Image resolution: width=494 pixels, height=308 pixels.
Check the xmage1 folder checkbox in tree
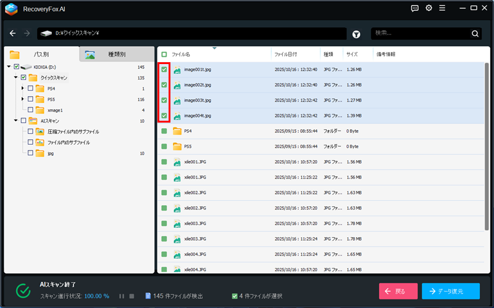31,110
